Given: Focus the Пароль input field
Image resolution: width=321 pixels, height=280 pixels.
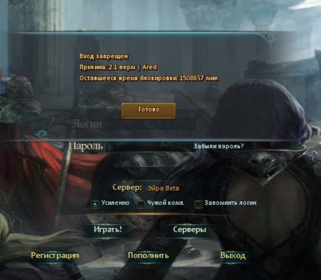Looking at the screenshot, I should pyautogui.click(x=151, y=146).
